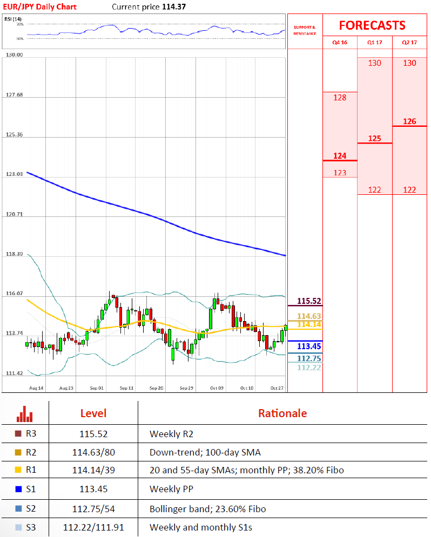The width and height of the screenshot is (431, 537).
Task: Click the Q4 16 low forecast 123
Action: (x=340, y=173)
